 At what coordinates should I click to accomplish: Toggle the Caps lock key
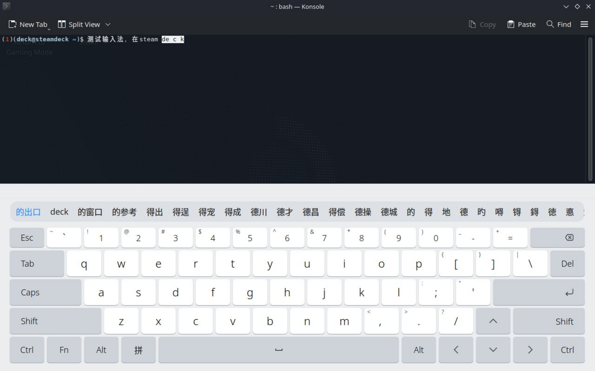coord(45,292)
